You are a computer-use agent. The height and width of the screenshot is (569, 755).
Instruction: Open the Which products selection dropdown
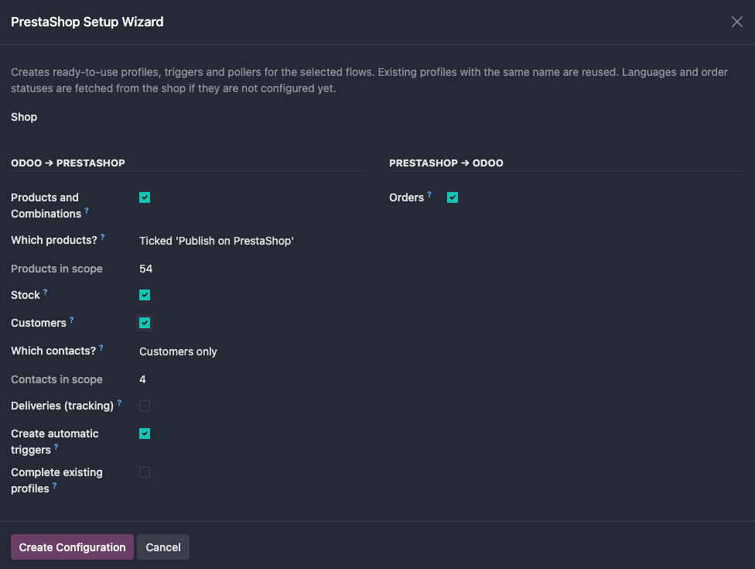(x=251, y=241)
